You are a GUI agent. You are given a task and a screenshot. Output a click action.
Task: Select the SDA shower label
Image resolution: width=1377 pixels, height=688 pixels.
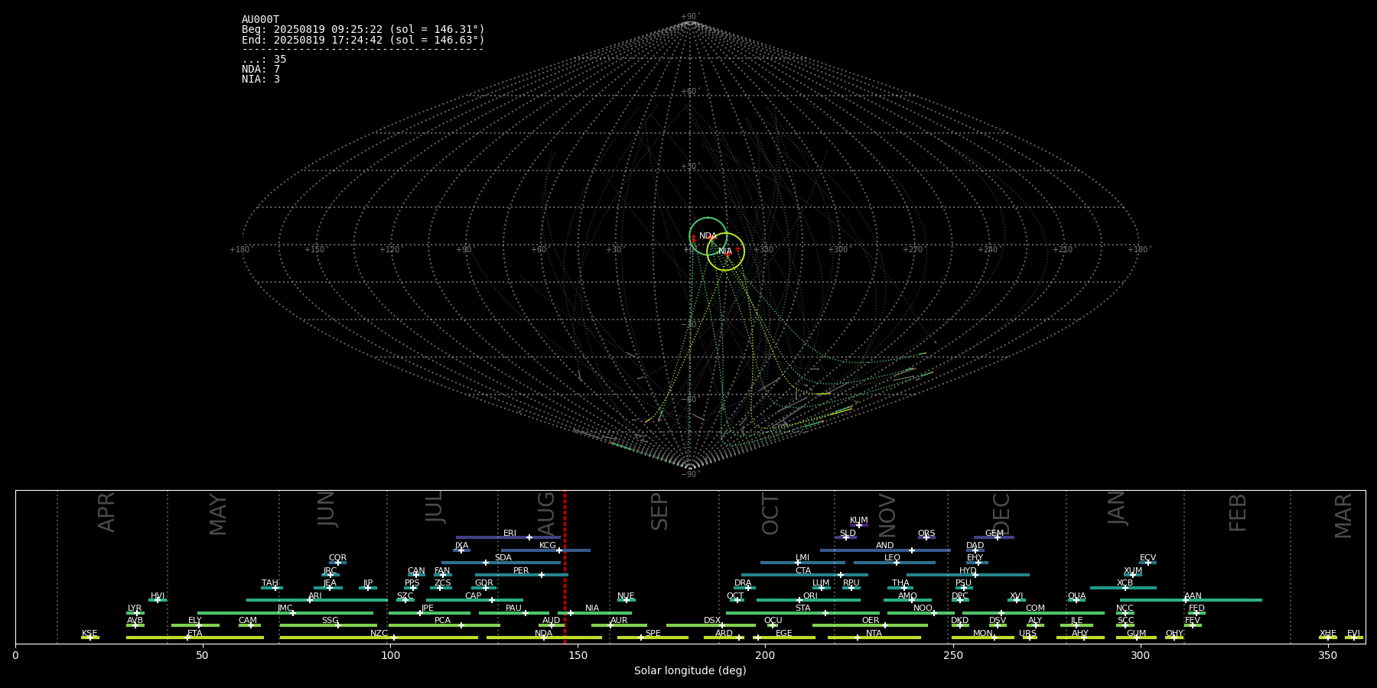tap(503, 558)
